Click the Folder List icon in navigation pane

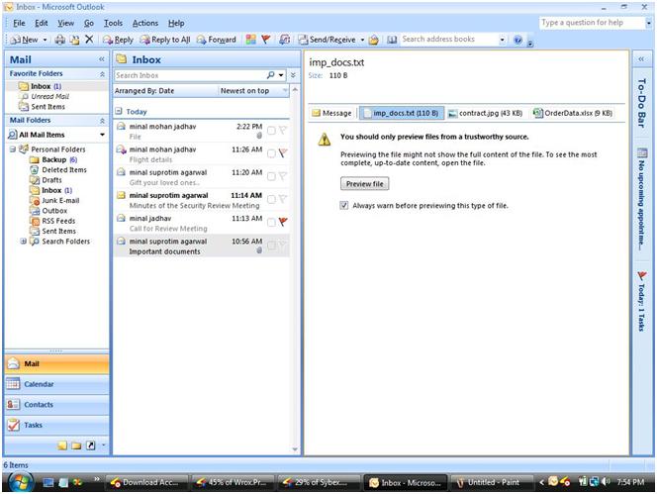tap(76, 445)
